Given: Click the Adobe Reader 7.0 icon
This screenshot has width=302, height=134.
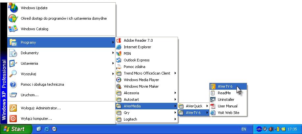Looking at the screenshot, I should [x=119, y=40].
